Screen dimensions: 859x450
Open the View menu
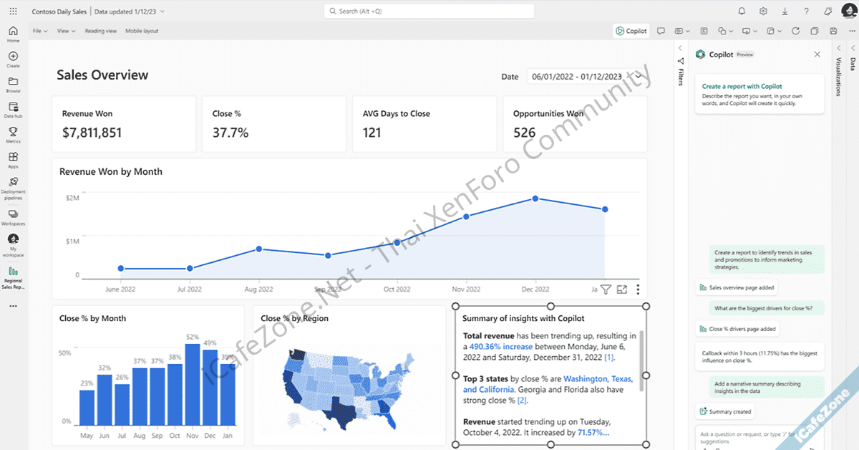click(x=67, y=31)
